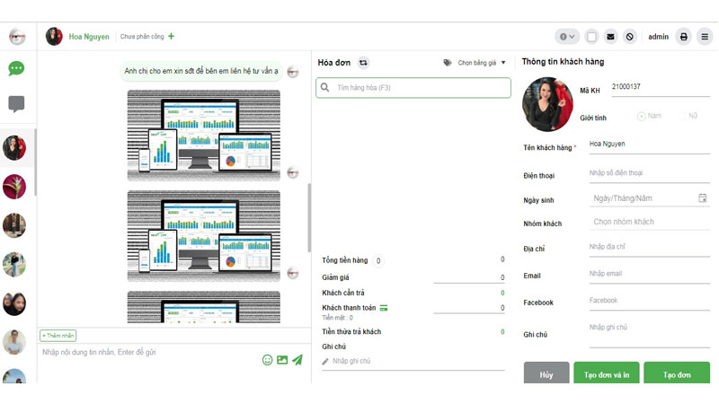Click the customer Ghi chú input field
This screenshot has height=404, width=719.
coord(649,334)
